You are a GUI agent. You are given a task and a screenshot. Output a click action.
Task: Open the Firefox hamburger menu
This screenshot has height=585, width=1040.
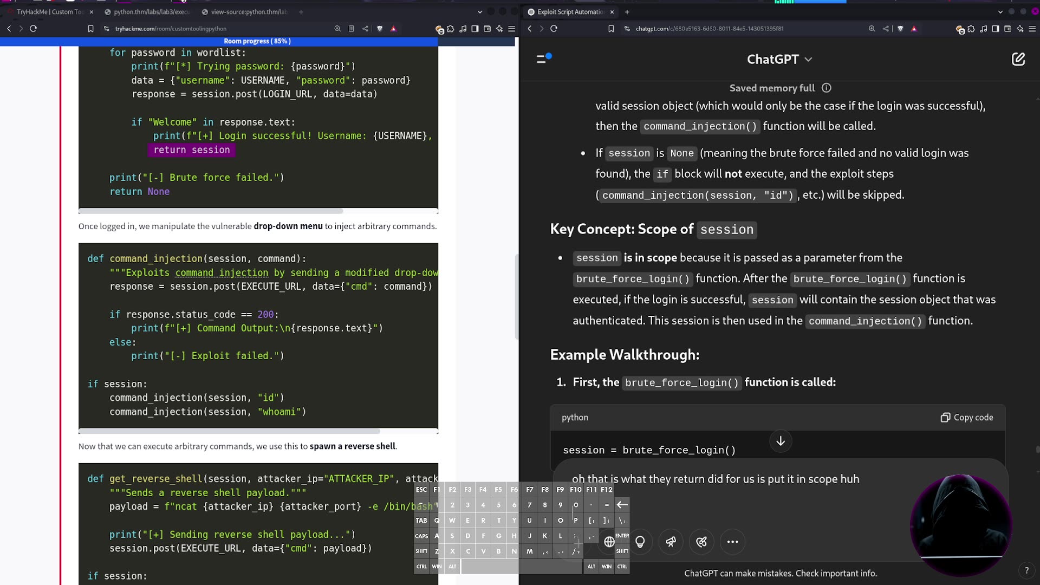pyautogui.click(x=512, y=29)
